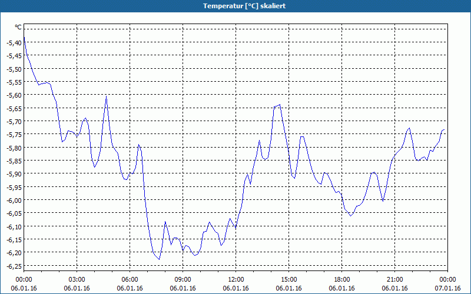Click the 03:00 time axis label
471x294 pixels.
coord(77,280)
